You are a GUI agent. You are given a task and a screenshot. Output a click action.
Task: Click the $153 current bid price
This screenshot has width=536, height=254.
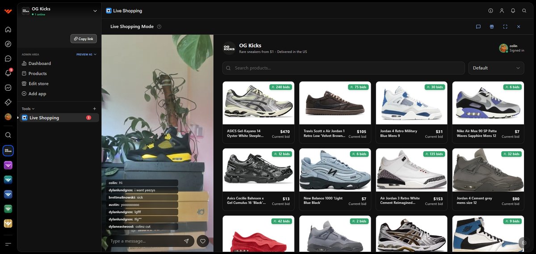coord(438,199)
